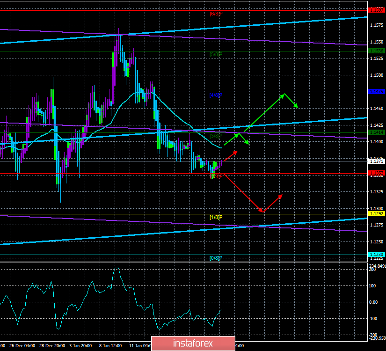The height and width of the screenshot is (351, 386).
Task: Select the yellow 1.1292 price tag
Action: (x=377, y=214)
